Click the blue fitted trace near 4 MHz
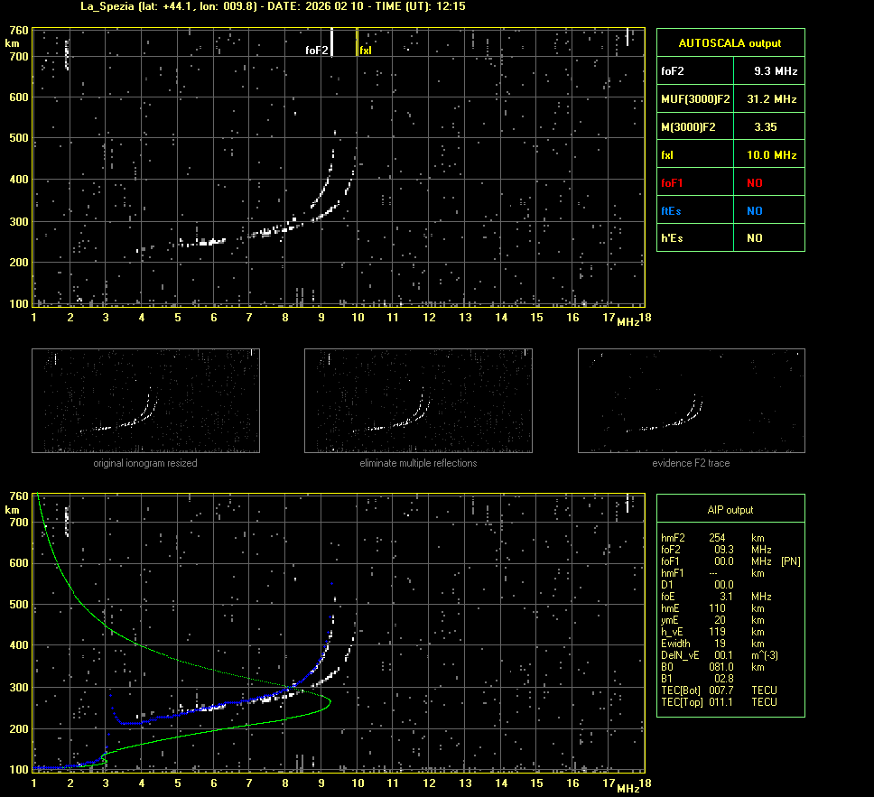 pyautogui.click(x=143, y=722)
